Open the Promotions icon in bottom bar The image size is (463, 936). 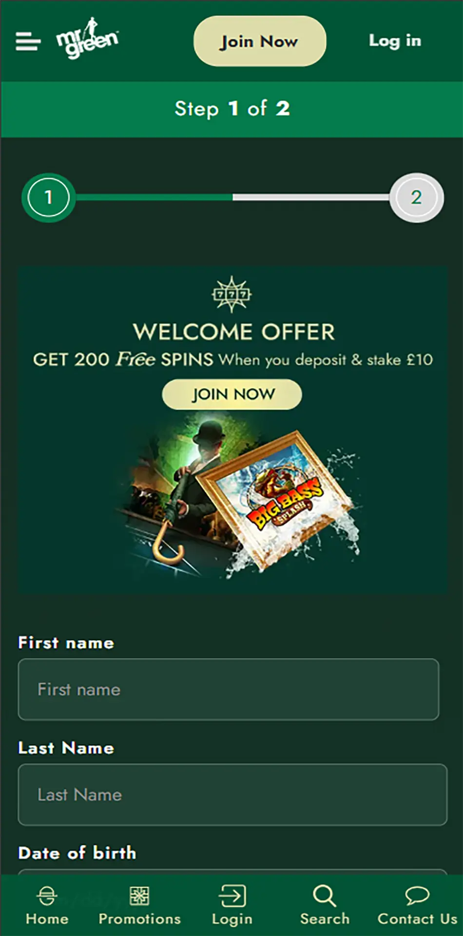[x=139, y=896]
